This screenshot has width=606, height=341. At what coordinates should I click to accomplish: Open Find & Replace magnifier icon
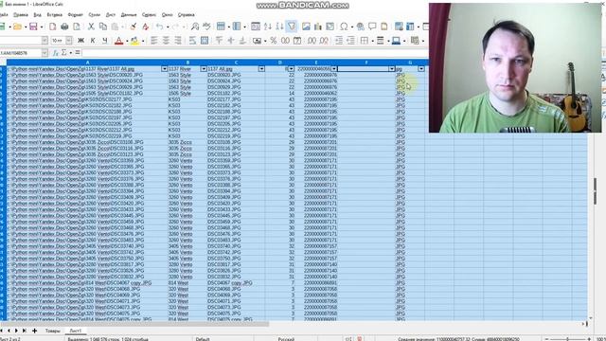pyautogui.click(x=195, y=27)
